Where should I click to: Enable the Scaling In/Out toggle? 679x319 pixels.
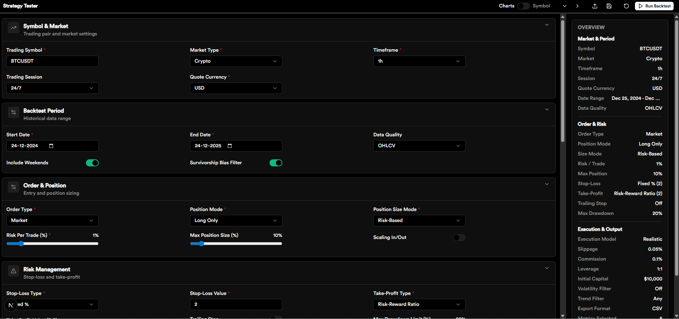[459, 238]
